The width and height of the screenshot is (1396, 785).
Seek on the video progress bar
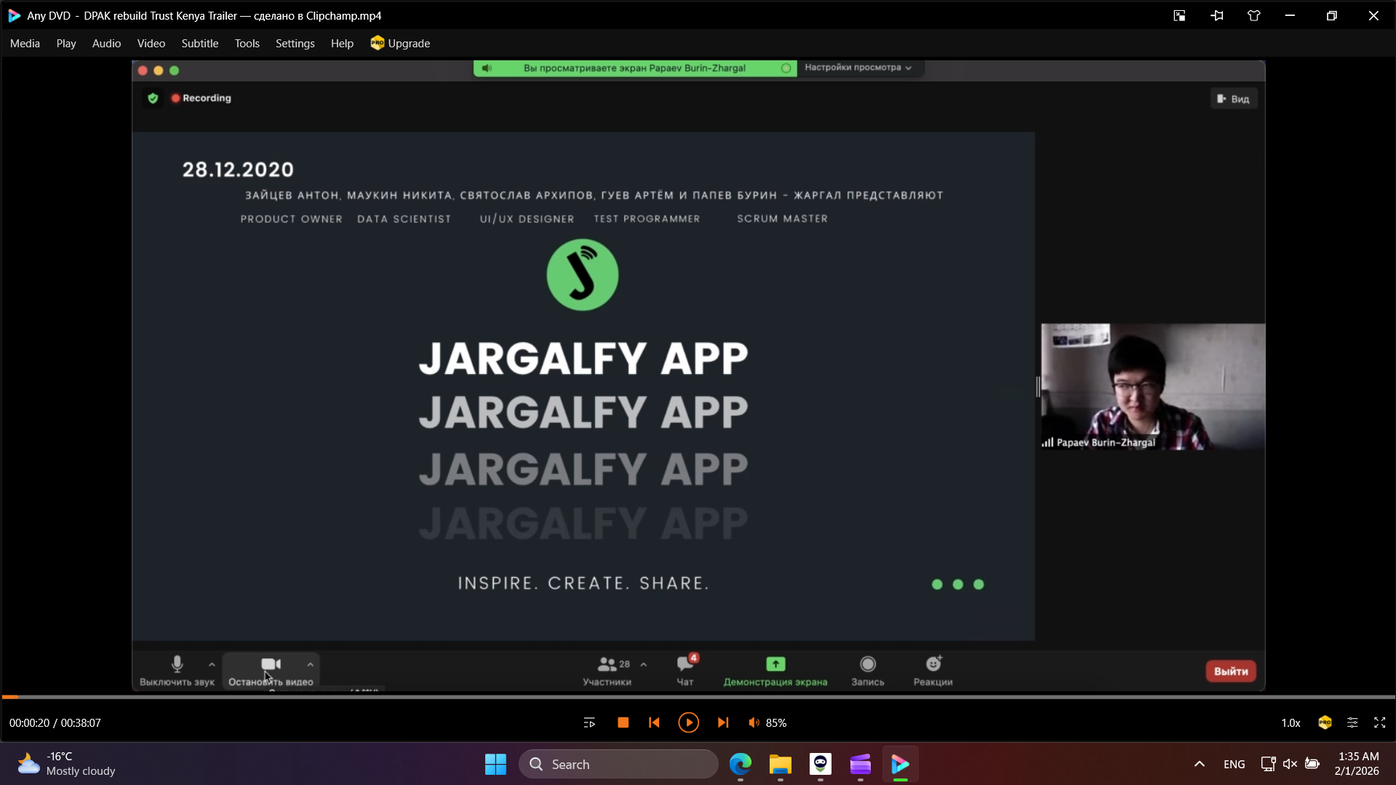coord(698,698)
